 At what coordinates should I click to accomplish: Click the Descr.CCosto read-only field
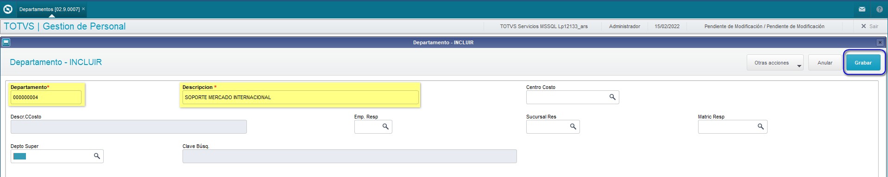tap(128, 127)
